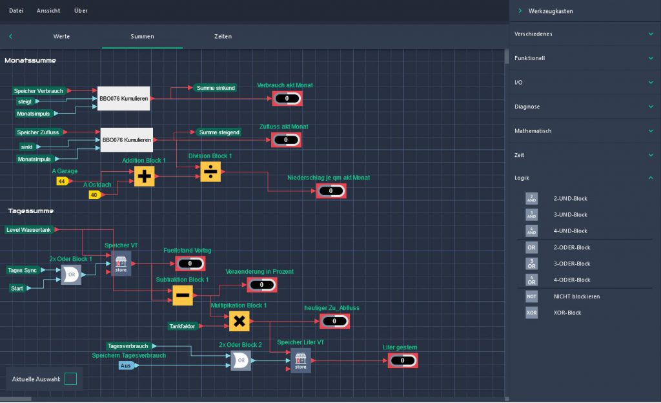Click the 2x Oder Block 2 OR gate
This screenshot has height=403, width=661.
pyautogui.click(x=239, y=360)
